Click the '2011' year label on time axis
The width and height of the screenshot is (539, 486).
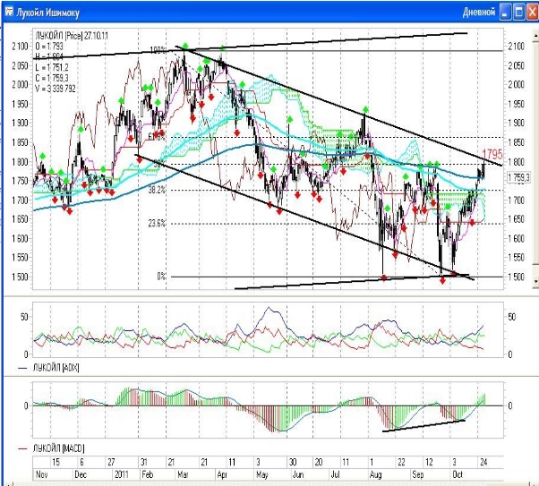click(x=122, y=474)
